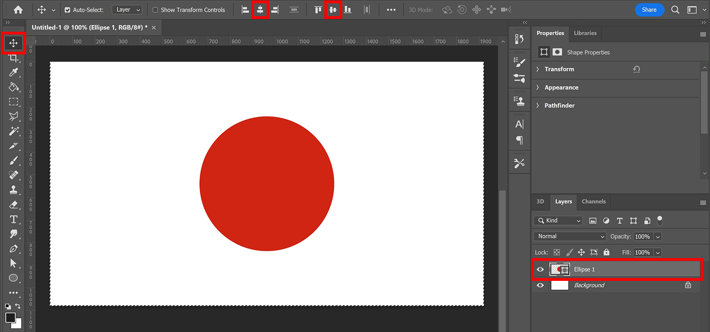Open the Normal blend mode dropdown
The height and width of the screenshot is (332, 710).
pos(570,236)
